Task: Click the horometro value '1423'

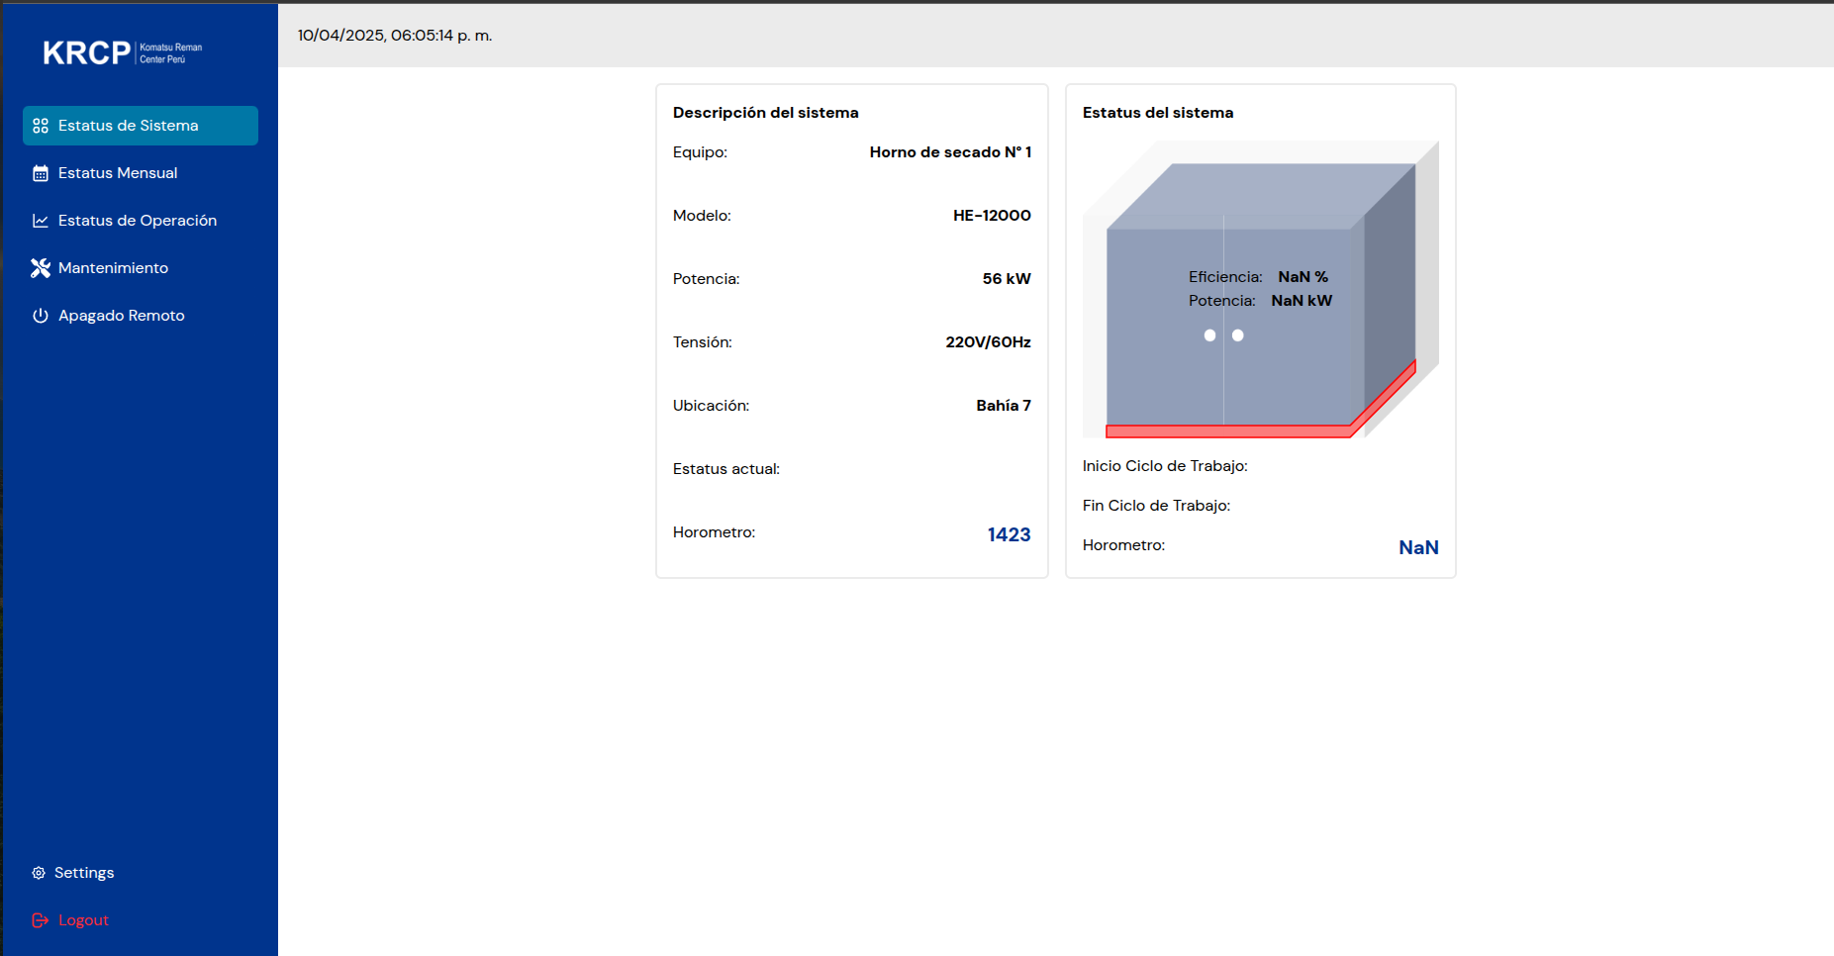Action: [1010, 534]
